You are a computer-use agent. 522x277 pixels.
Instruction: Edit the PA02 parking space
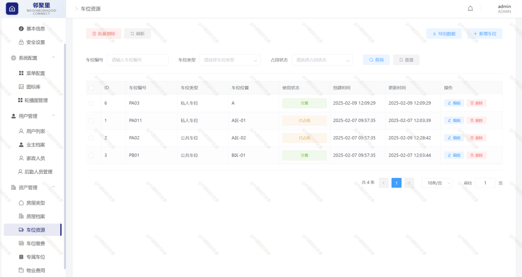(454, 138)
